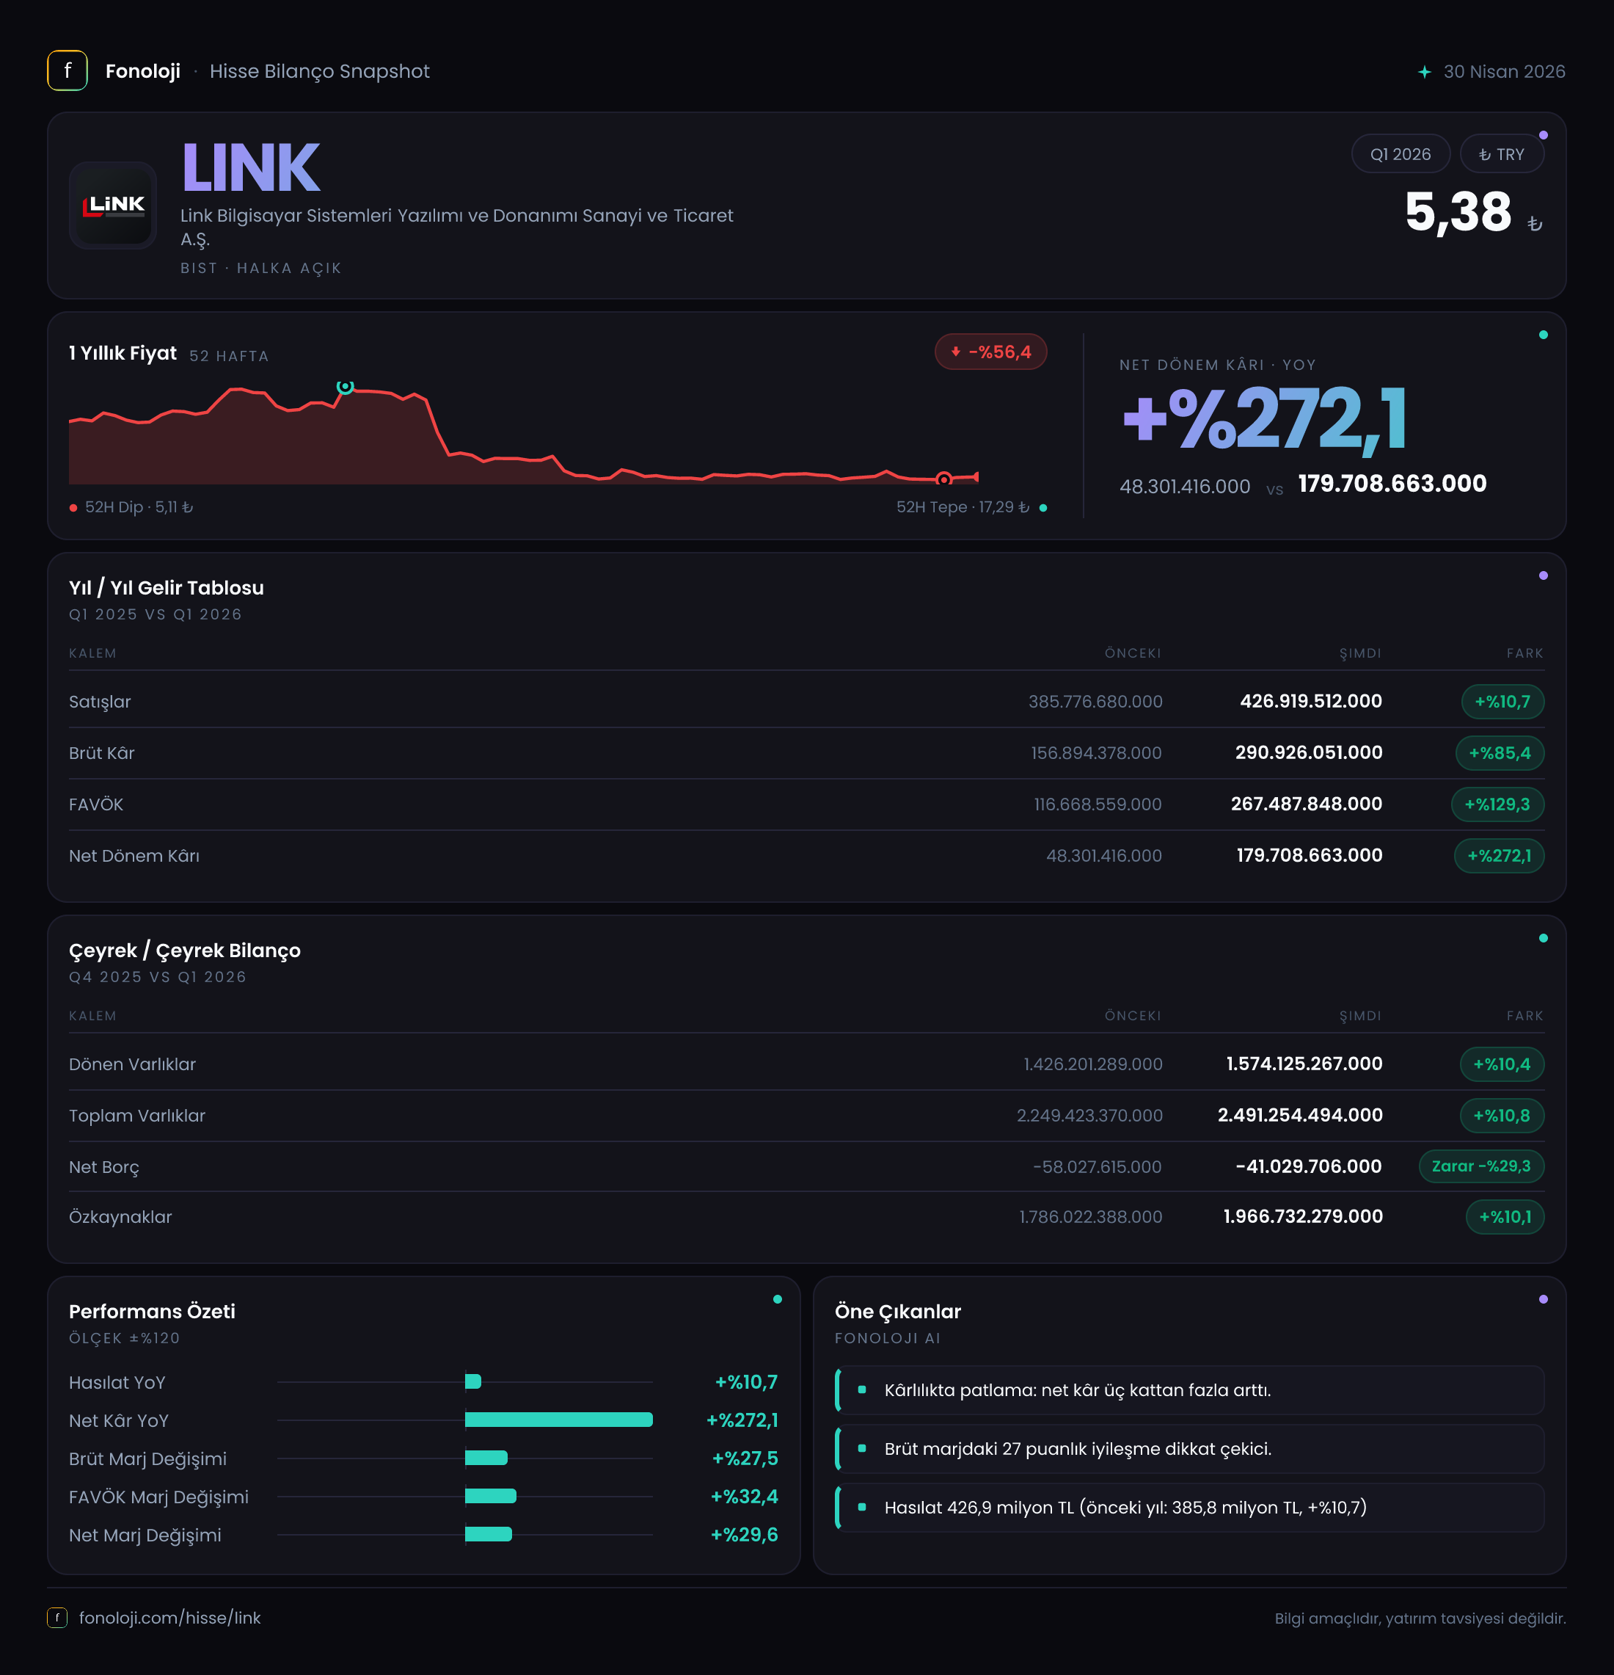
Task: Click the Net Borç value -41.029.706.000
Action: (x=1308, y=1166)
